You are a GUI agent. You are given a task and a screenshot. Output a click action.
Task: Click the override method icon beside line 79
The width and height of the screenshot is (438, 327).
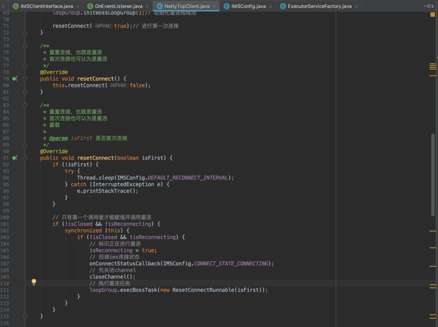[14, 78]
